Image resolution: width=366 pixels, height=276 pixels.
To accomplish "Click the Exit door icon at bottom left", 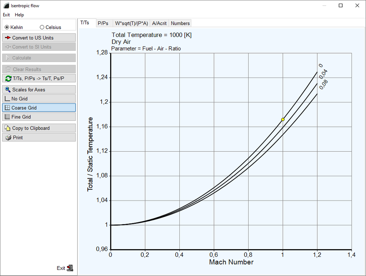I will tap(70, 268).
